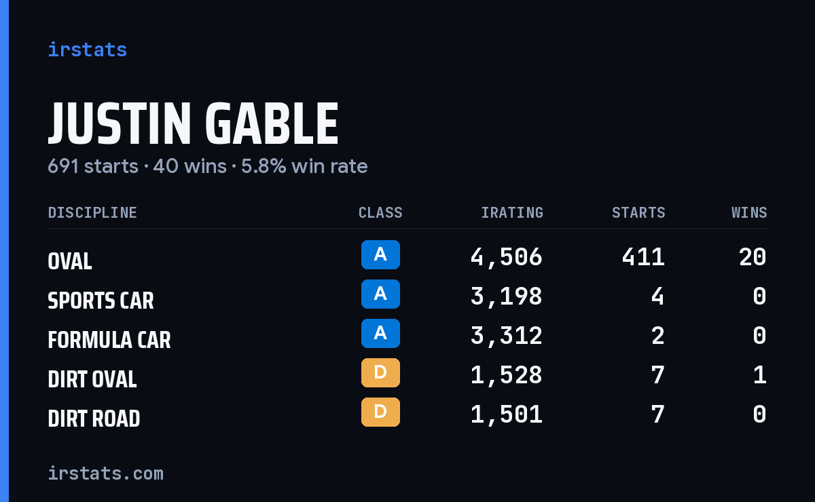Select the DIRT OVAL discipline row
The height and width of the screenshot is (502, 815).
407,376
